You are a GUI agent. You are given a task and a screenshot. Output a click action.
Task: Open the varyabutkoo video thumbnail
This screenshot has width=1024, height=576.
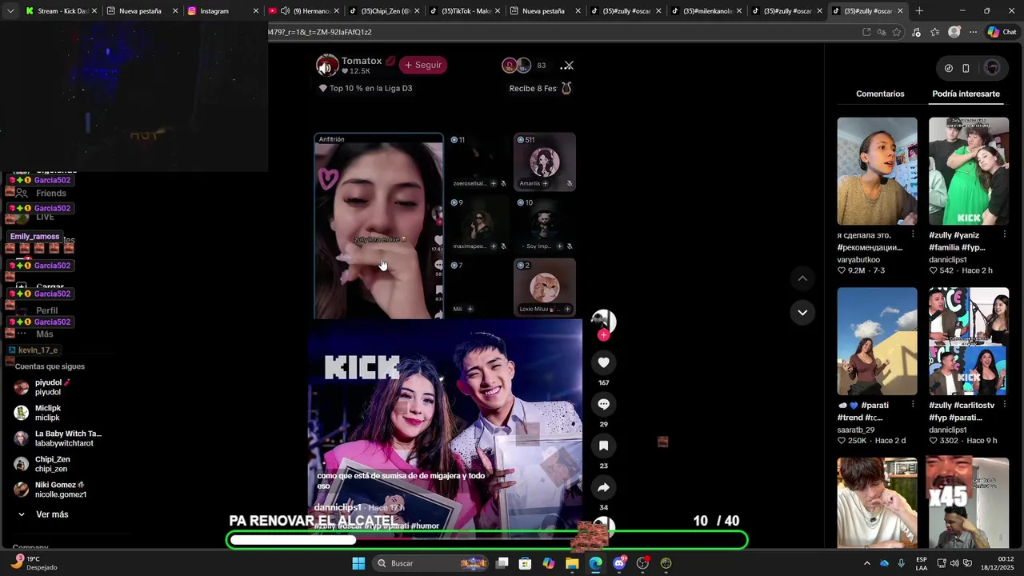(877, 171)
